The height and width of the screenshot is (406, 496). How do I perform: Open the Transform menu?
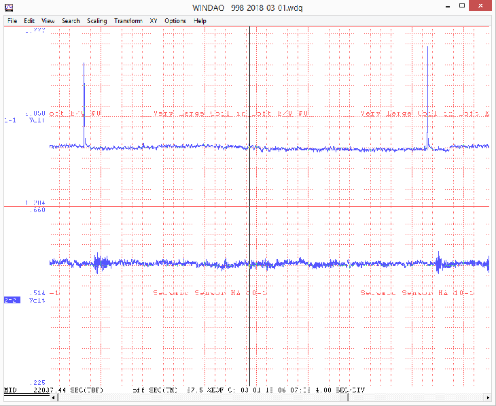[128, 21]
